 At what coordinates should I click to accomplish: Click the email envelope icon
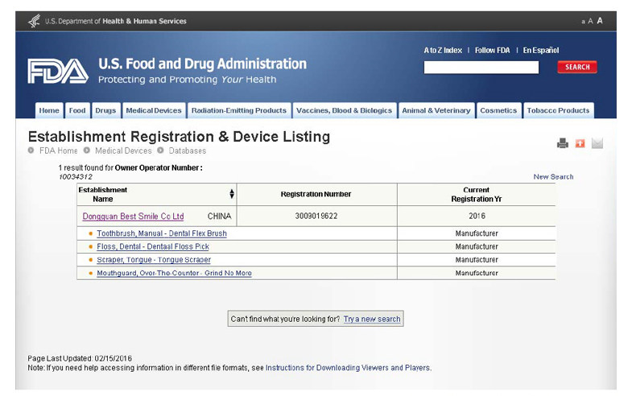click(x=597, y=143)
